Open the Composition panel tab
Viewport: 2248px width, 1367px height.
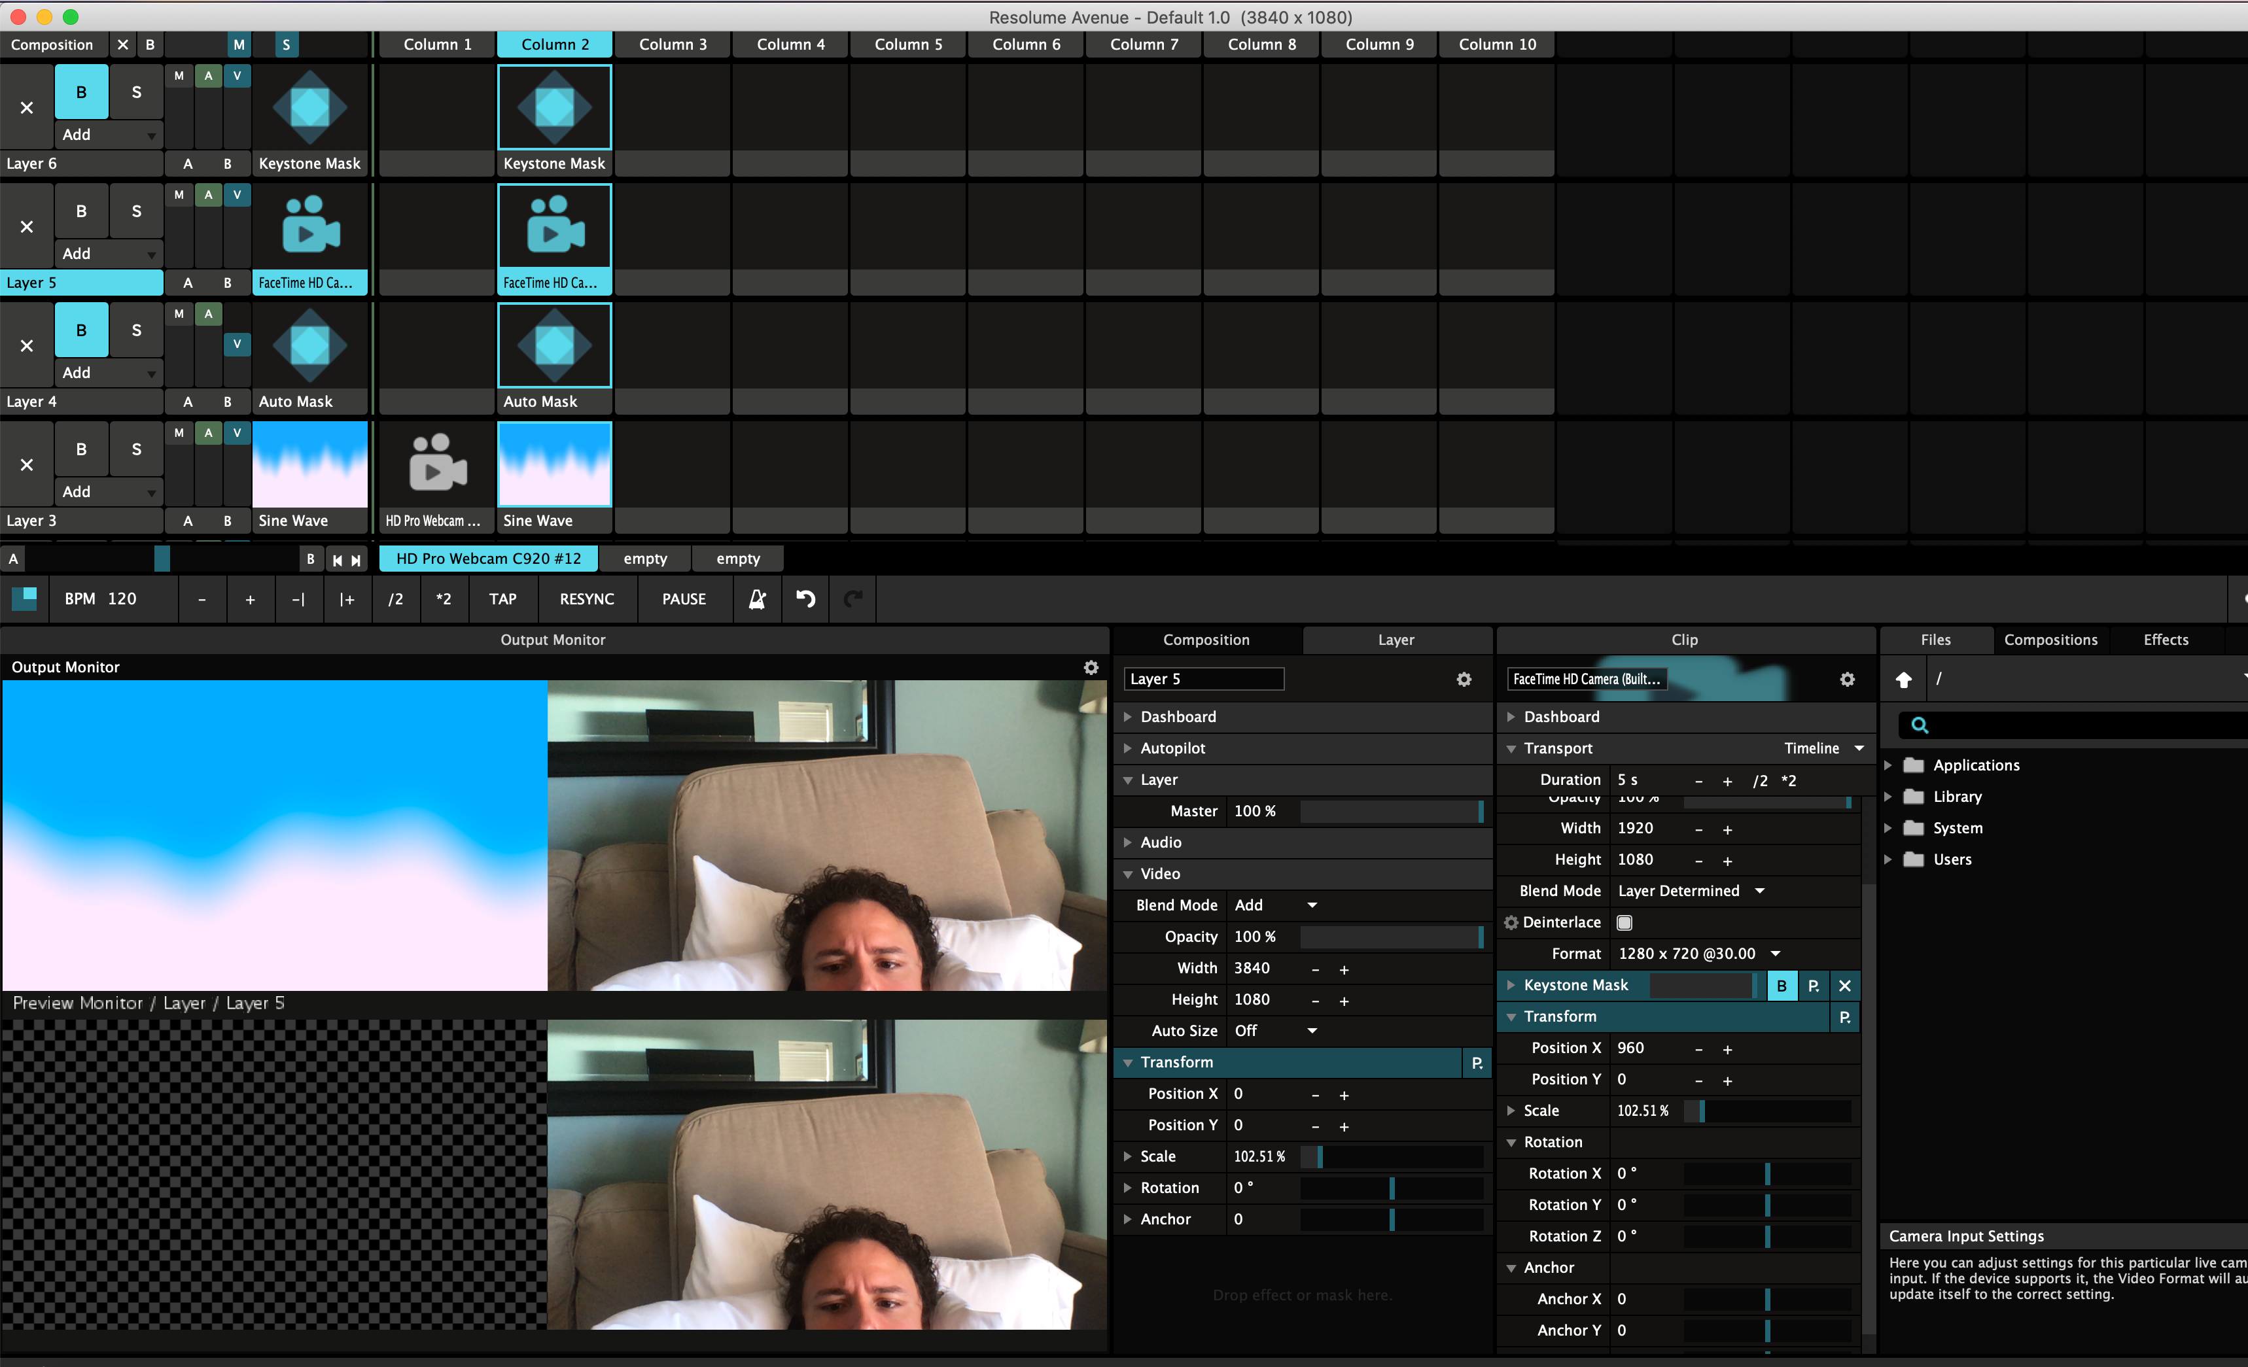point(1206,640)
